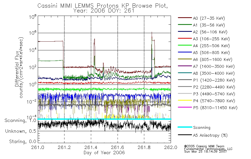Click the light gray P3 legend line

[x=185, y=93]
